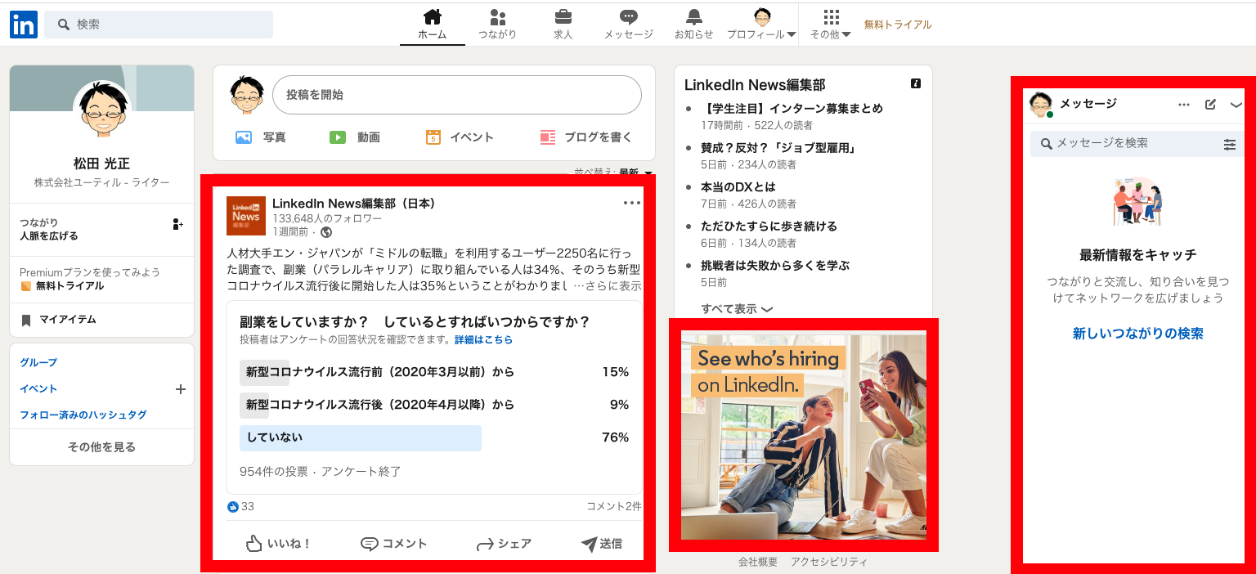Click the 検索 search field
This screenshot has width=1256, height=574.
[x=159, y=25]
